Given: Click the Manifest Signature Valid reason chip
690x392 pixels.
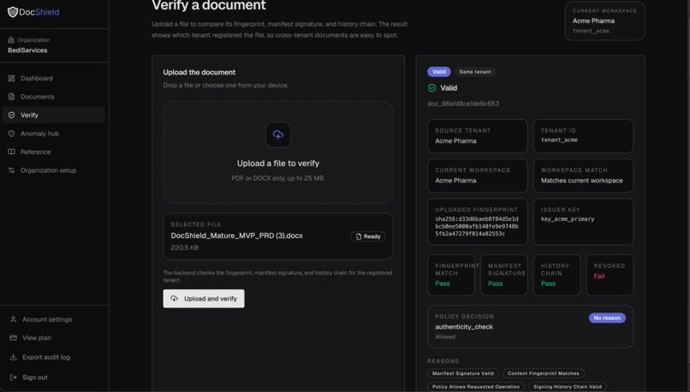Looking at the screenshot, I should pyautogui.click(x=463, y=373).
